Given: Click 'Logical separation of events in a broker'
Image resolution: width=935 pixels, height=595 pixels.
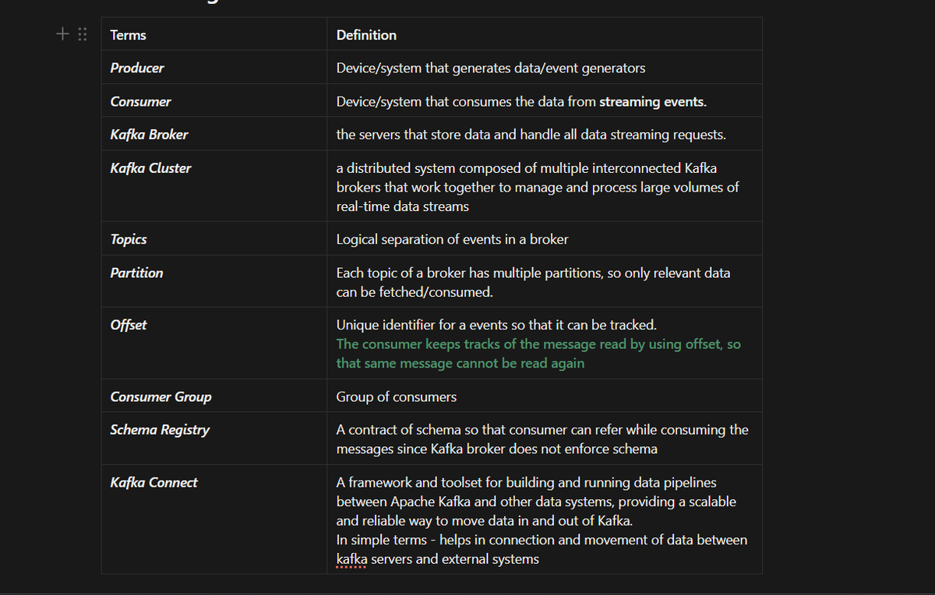Looking at the screenshot, I should [453, 239].
